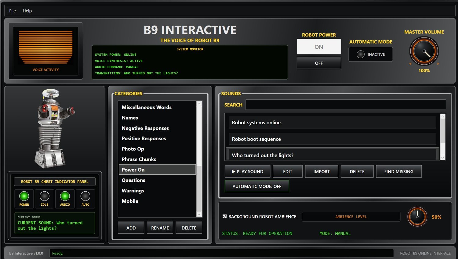The image size is (458, 259).
Task: Click the Ambience Level display bar
Action: click(351, 217)
